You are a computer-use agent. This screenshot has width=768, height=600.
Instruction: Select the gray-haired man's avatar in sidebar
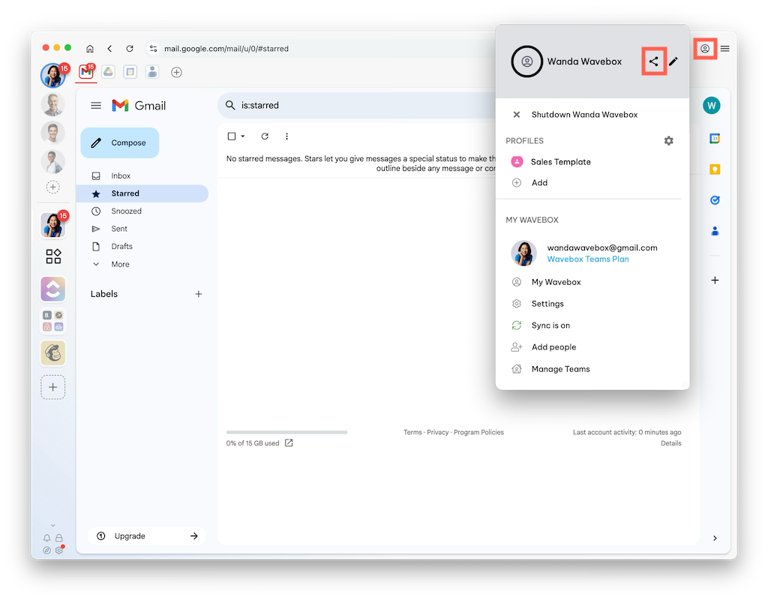click(53, 104)
